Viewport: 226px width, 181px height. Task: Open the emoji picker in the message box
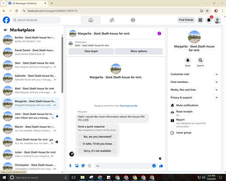pyautogui.click(x=154, y=166)
